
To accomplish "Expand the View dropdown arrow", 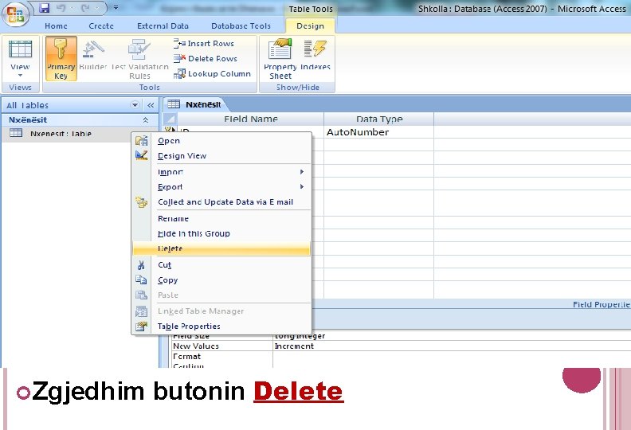I will click(20, 75).
